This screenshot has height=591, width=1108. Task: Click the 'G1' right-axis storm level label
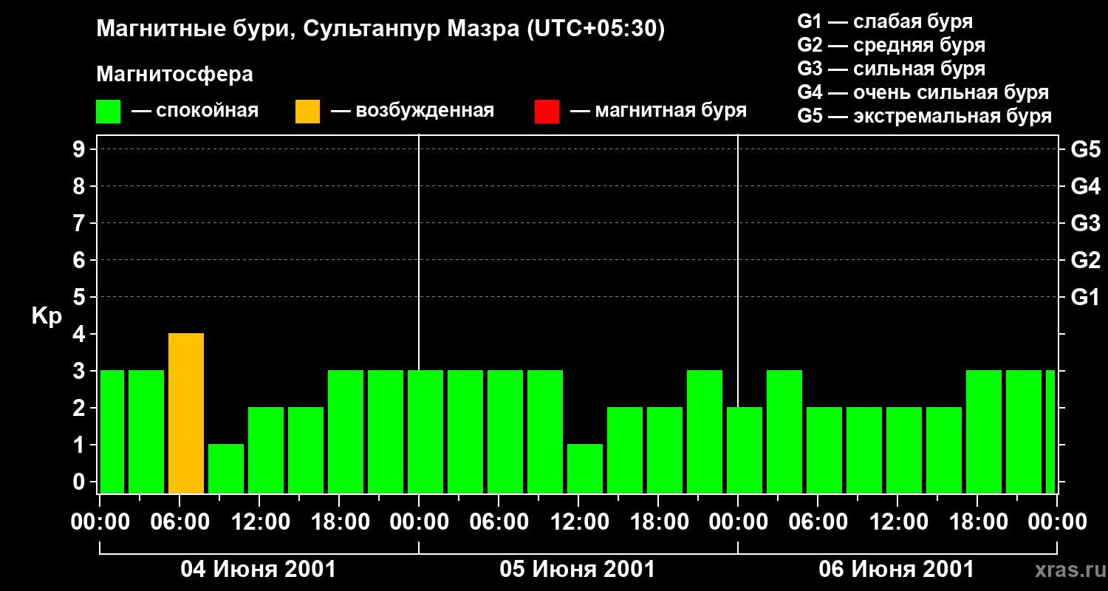coord(1086,297)
